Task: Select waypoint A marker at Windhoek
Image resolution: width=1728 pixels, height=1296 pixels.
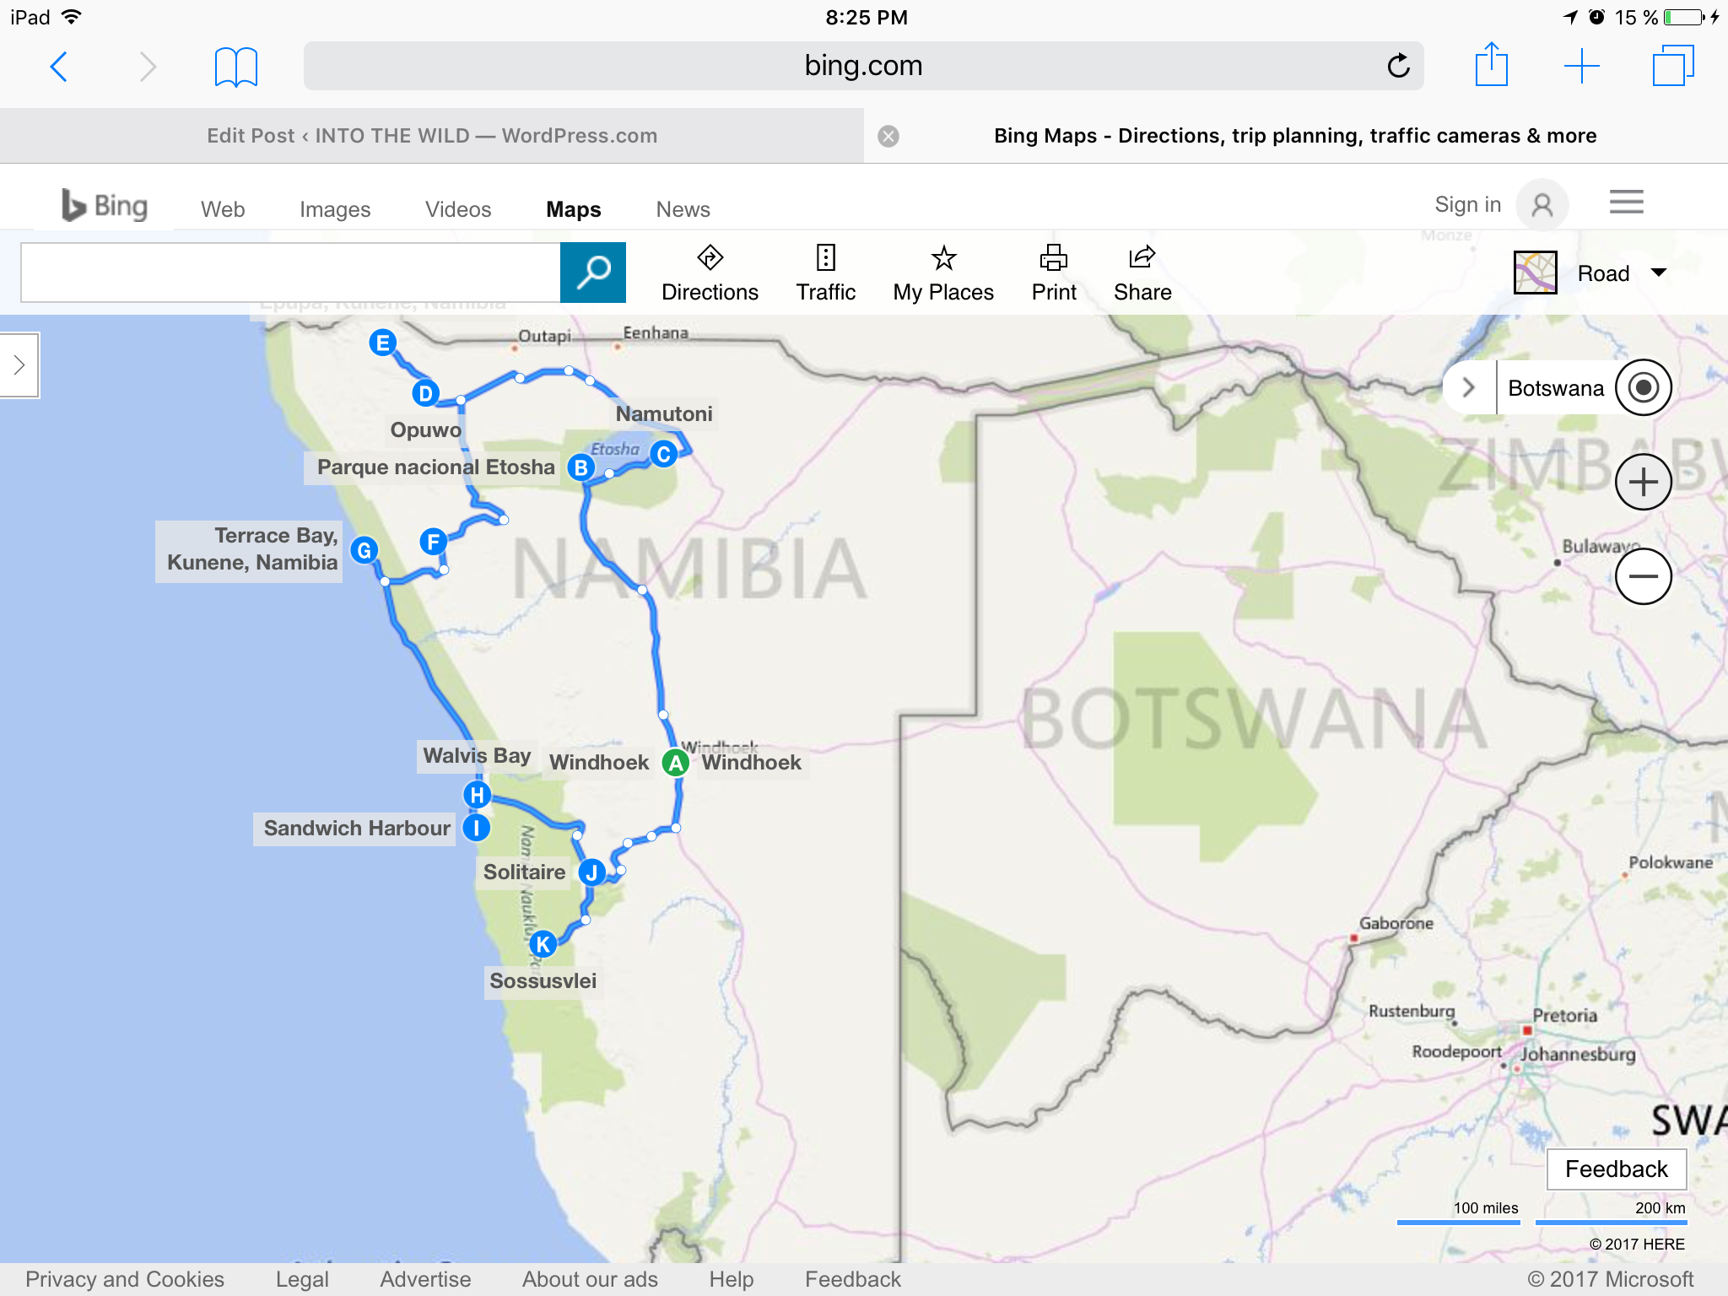Action: click(675, 763)
